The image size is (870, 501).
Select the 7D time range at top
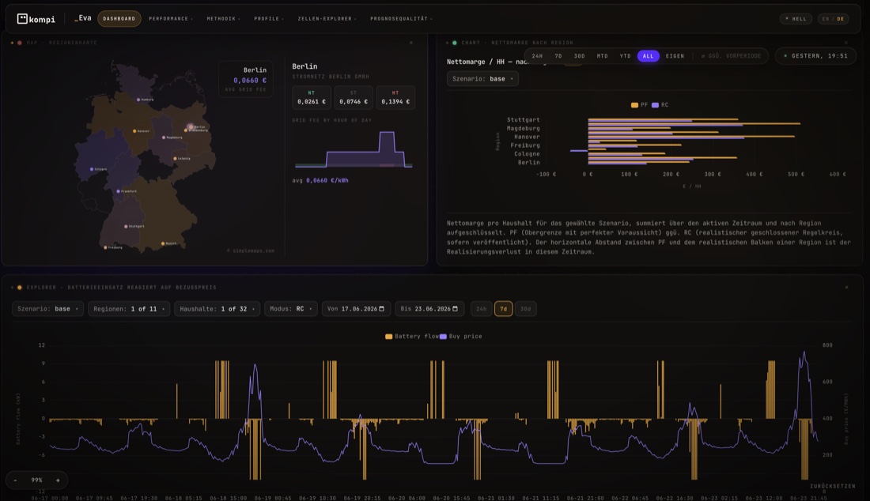(x=558, y=56)
